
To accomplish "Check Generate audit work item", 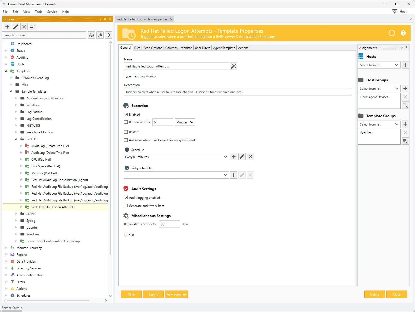I will 126,206.
